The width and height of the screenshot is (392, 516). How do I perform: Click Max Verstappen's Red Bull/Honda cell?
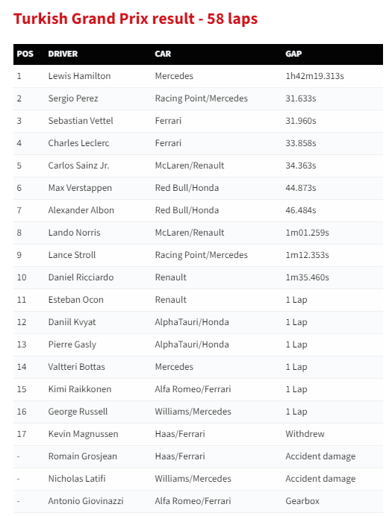[x=187, y=188]
